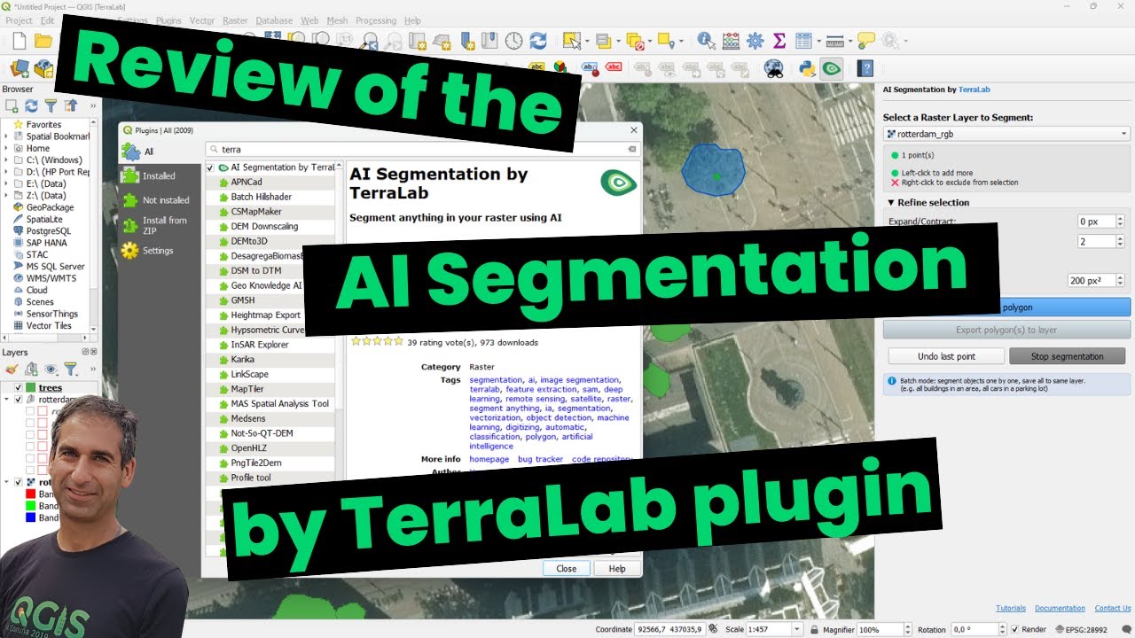Open the rotterdam_rgb raster layer dropdown
Viewport: 1135px width, 638px height.
click(x=1007, y=134)
